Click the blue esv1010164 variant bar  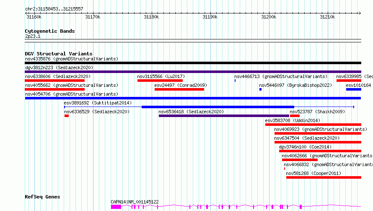354,89
